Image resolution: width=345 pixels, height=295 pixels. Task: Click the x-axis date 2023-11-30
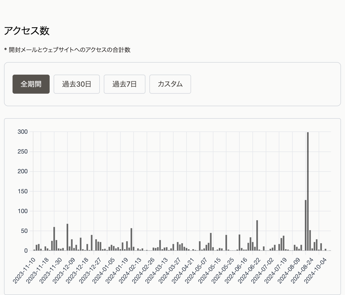pyautogui.click(x=51, y=270)
